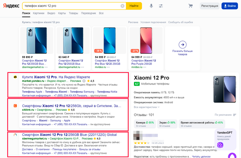Click the green 4,7 rating badge
Image resolution: width=241 pixels, height=158 pixels.
[x=137, y=84]
